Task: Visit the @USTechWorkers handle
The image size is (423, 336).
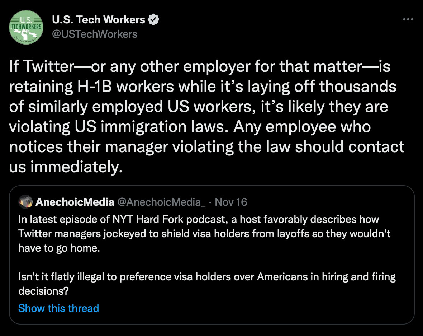Action: [x=95, y=34]
